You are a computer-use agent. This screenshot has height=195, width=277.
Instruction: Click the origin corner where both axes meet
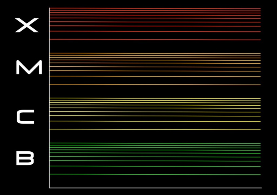click(x=49, y=187)
